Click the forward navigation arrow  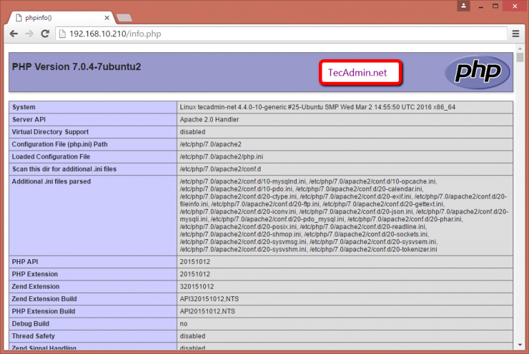(x=29, y=33)
